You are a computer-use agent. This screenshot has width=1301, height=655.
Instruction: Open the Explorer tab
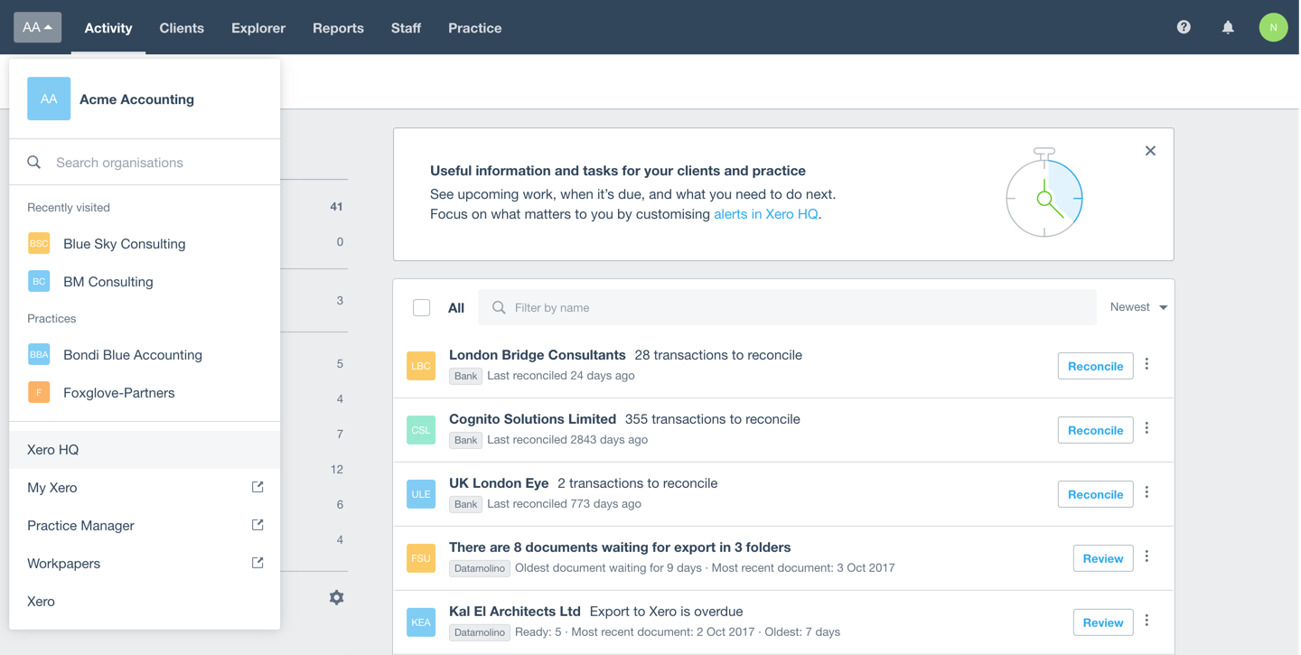(258, 28)
